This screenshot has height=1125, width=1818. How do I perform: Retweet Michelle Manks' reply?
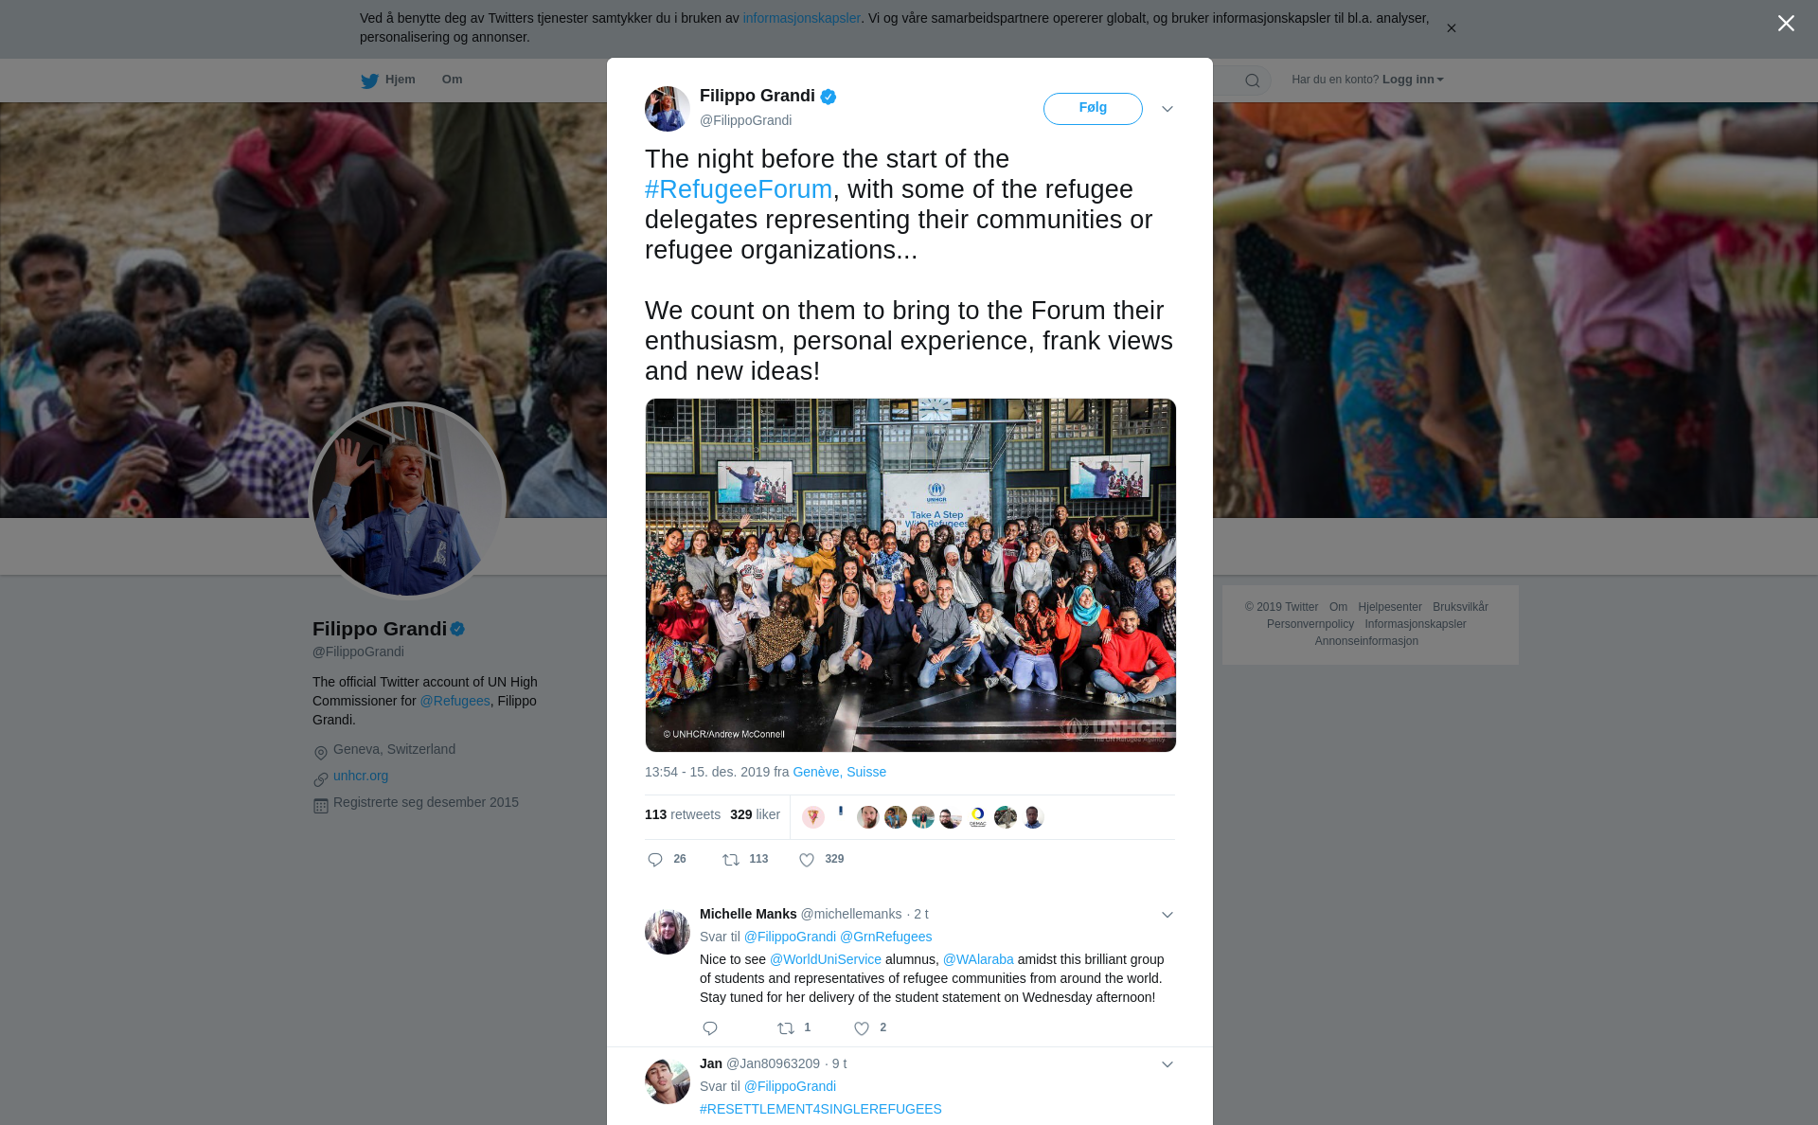786,1028
